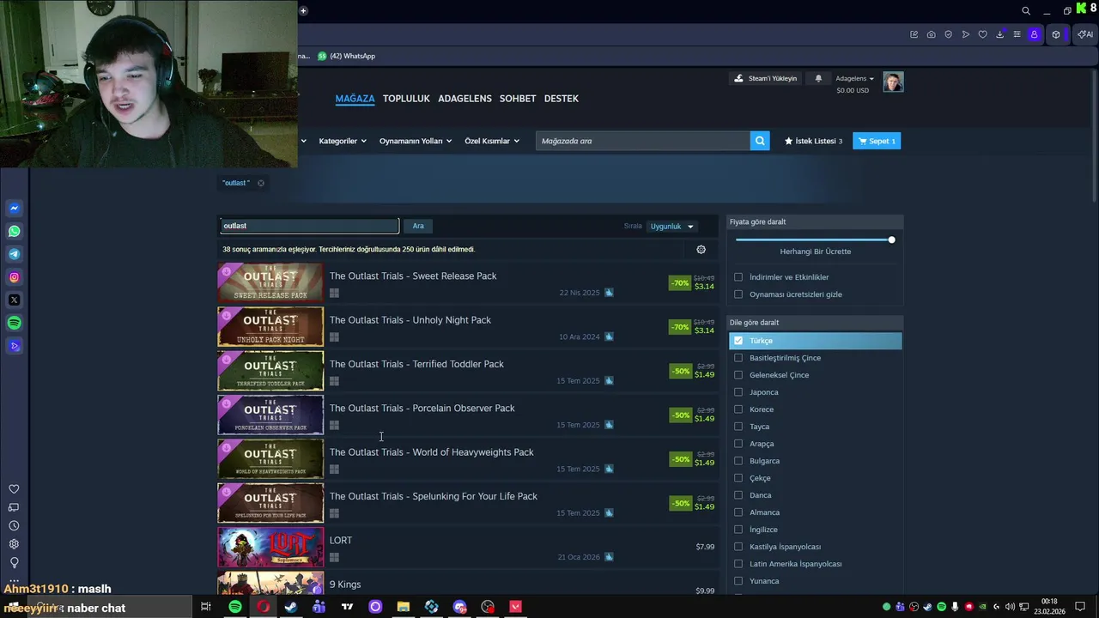Click the Steam'i Yükleyin button
Screen dimensions: 1099x618
tap(765, 78)
